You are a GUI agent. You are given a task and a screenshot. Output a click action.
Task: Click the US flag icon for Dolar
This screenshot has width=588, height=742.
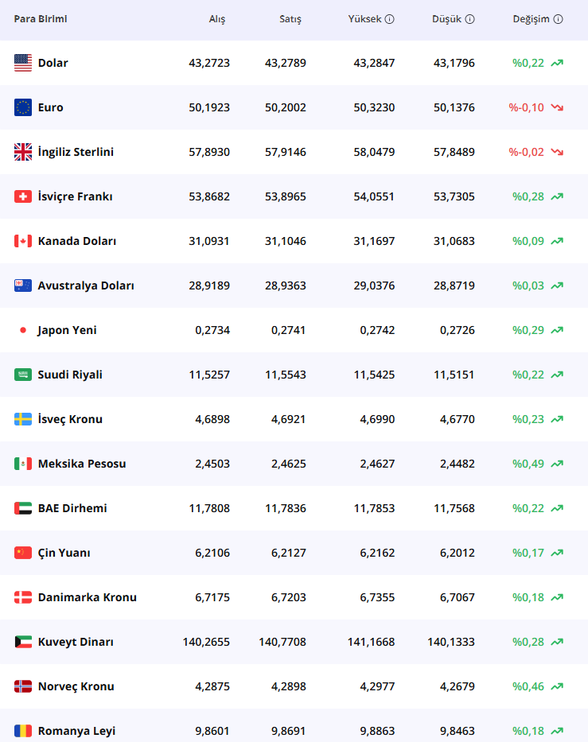[x=23, y=63]
